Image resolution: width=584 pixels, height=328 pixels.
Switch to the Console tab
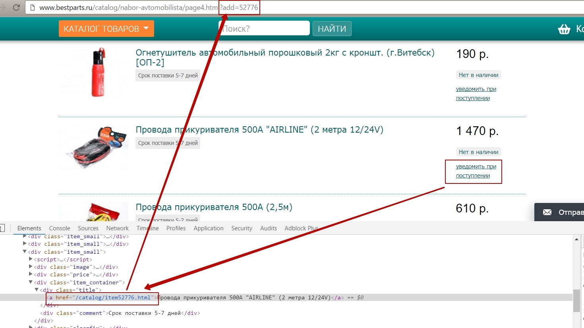(60, 228)
